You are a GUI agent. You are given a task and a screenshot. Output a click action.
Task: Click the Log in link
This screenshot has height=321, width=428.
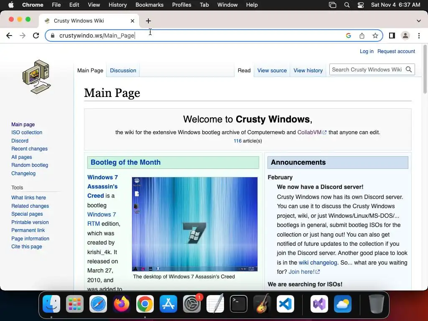click(x=367, y=51)
